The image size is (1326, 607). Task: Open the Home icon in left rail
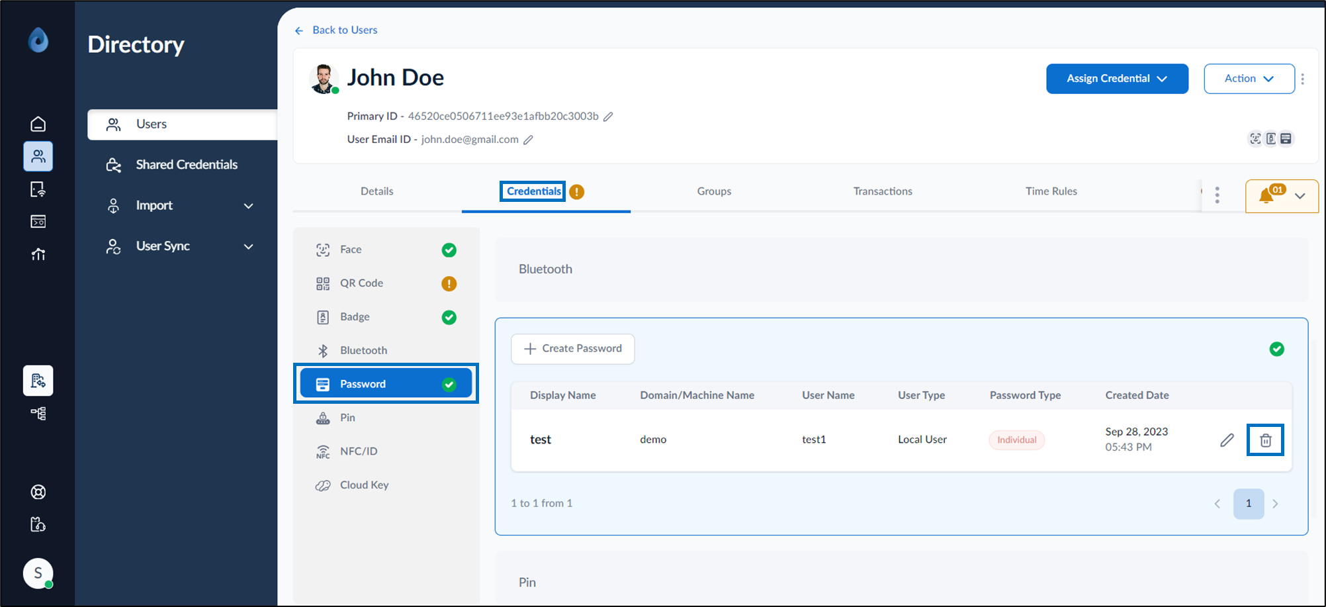pyautogui.click(x=38, y=124)
